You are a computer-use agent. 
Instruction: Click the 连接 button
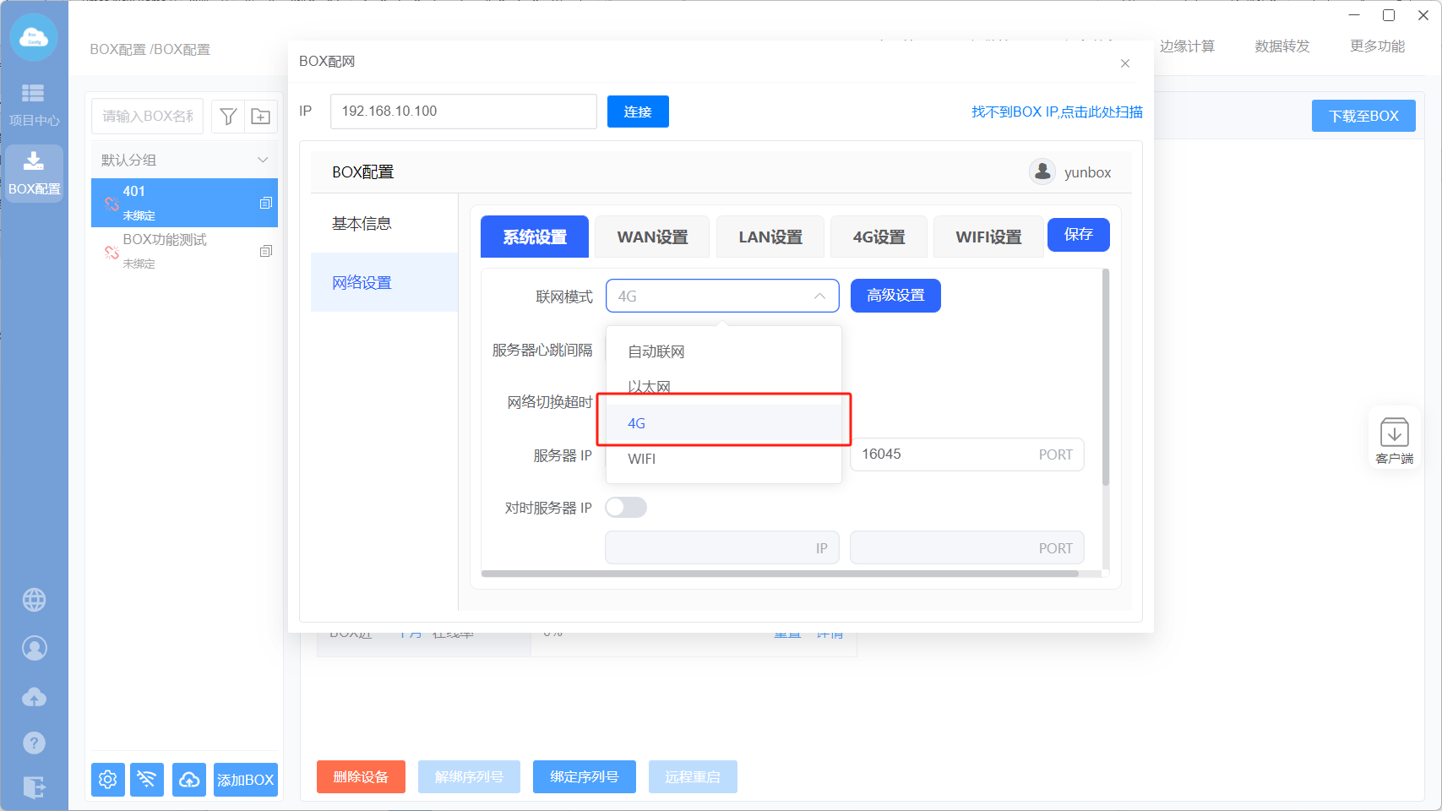638,112
